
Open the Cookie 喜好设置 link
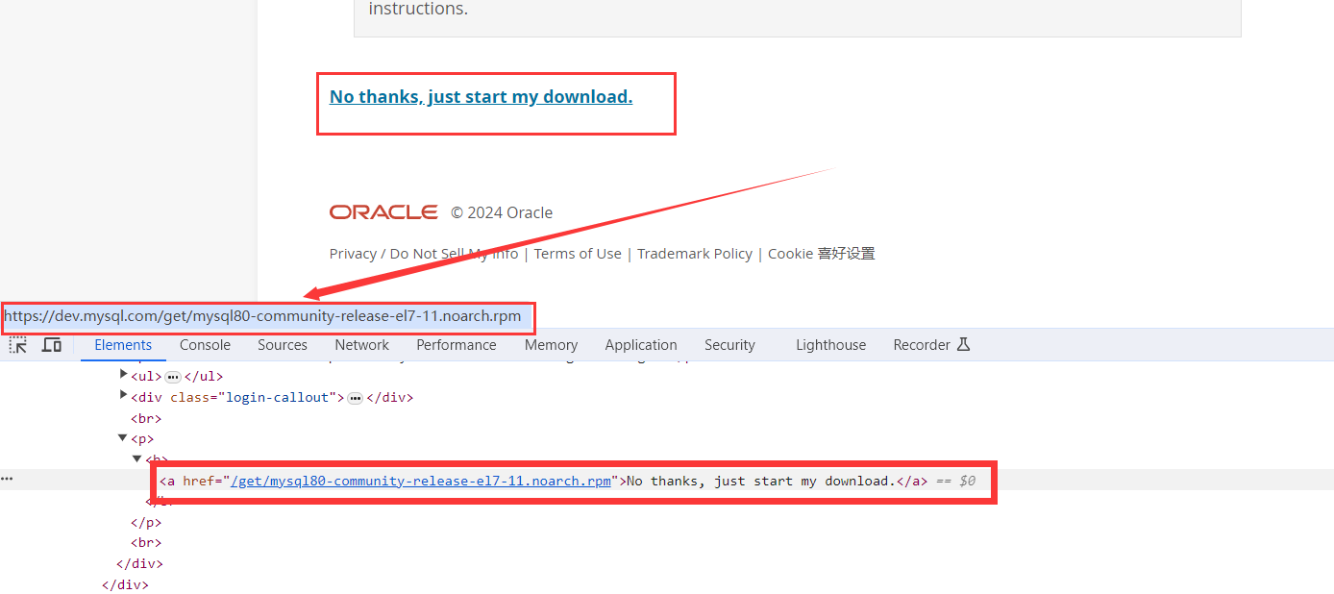822,254
